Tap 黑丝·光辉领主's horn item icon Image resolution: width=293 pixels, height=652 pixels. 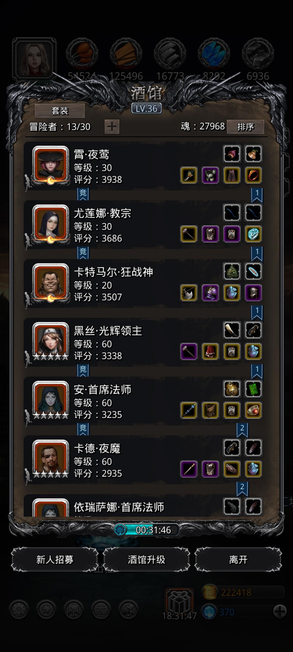coord(232,330)
